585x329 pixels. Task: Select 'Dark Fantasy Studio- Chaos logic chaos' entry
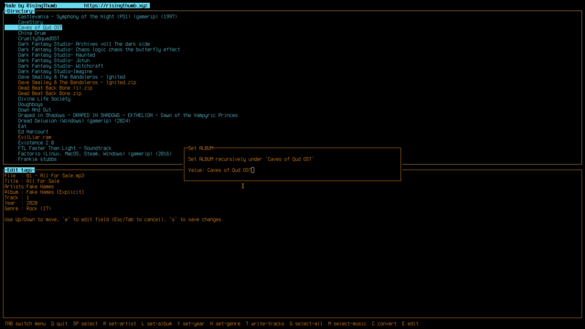click(x=99, y=49)
